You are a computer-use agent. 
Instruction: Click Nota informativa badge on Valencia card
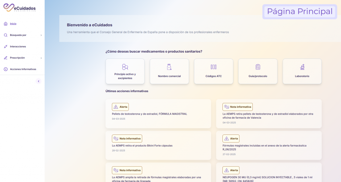(x=237, y=107)
